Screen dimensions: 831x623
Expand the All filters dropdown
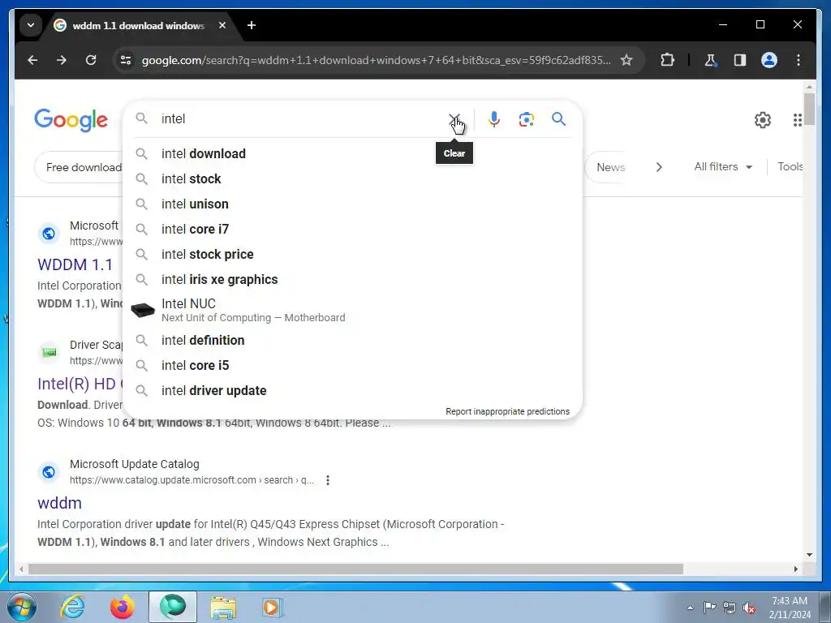(723, 167)
